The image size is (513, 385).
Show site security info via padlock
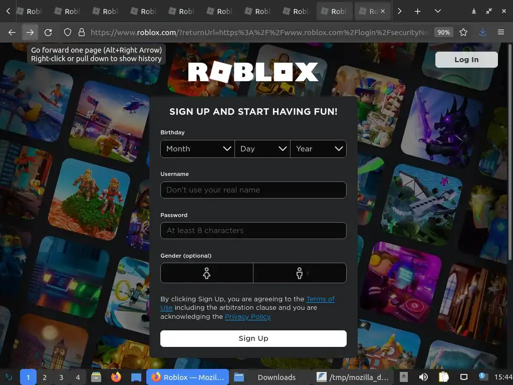point(82,32)
